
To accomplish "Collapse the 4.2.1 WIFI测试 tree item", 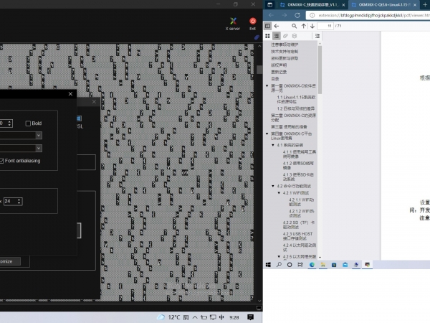I will [x=279, y=193].
